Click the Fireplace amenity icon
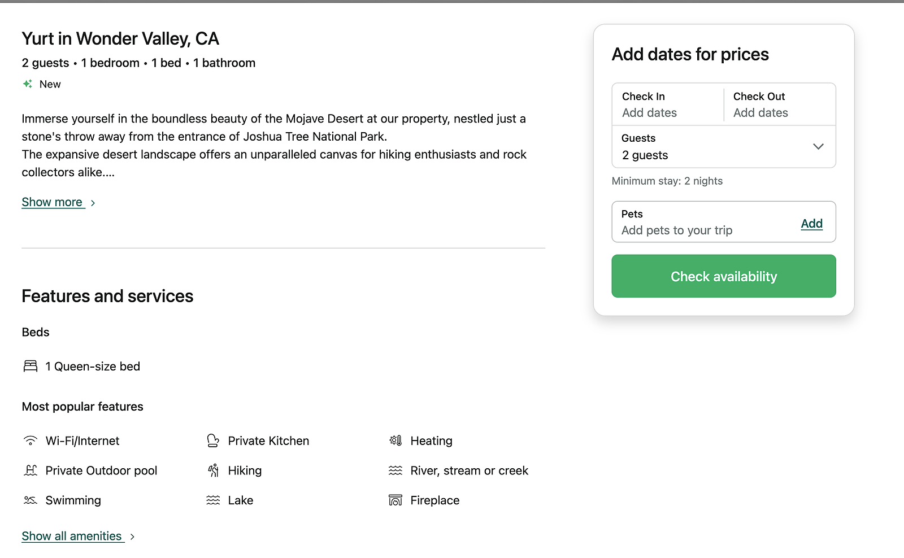Screen dimensions: 904x558 click(x=395, y=500)
